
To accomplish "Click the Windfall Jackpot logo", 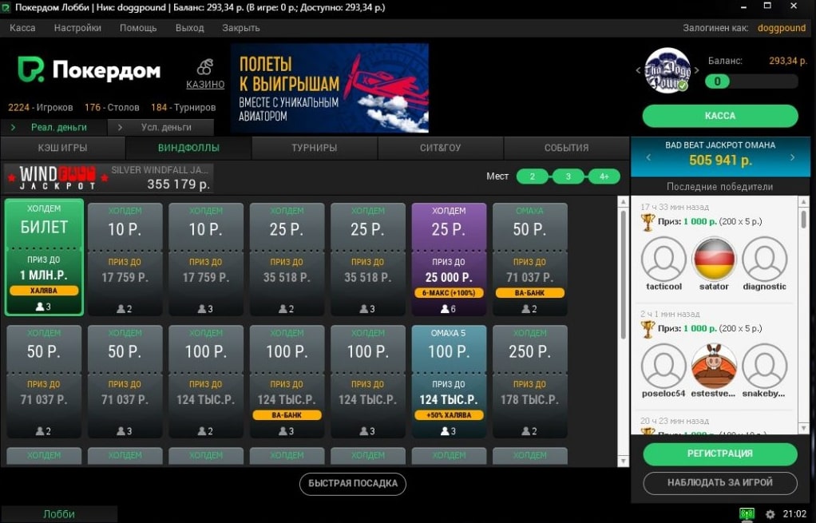I will pos(57,178).
